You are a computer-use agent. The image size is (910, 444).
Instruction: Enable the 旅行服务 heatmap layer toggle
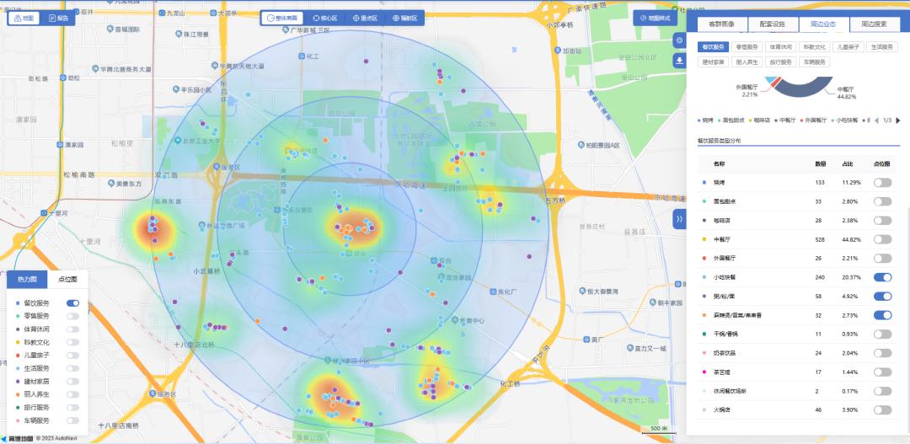pyautogui.click(x=73, y=408)
